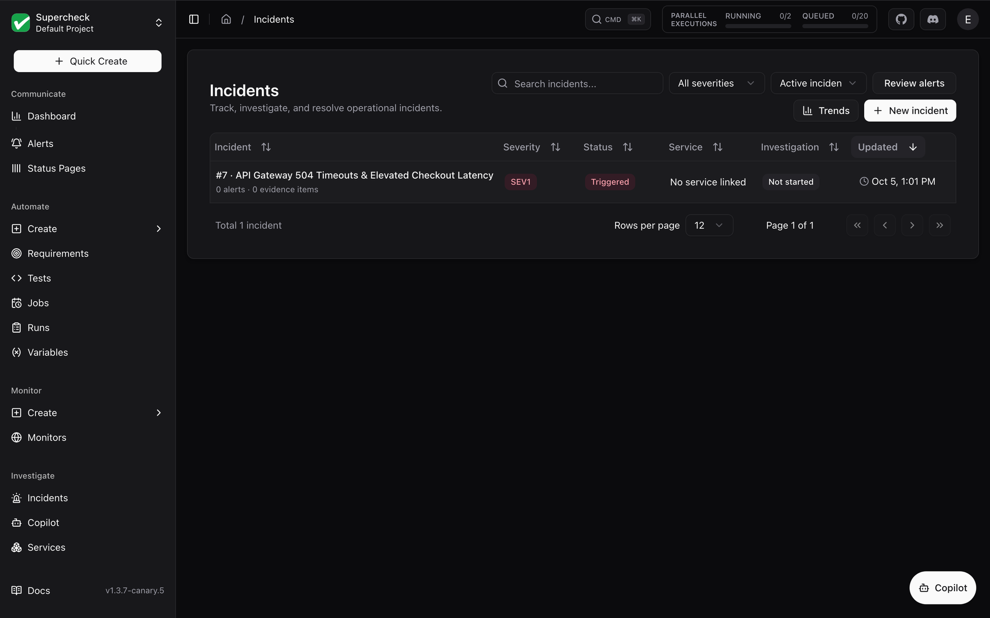Open the user avatar E menu
The image size is (990, 618).
click(968, 20)
